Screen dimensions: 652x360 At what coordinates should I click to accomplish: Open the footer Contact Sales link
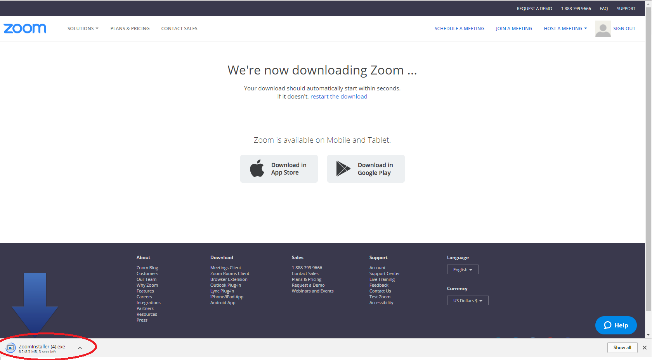point(305,273)
